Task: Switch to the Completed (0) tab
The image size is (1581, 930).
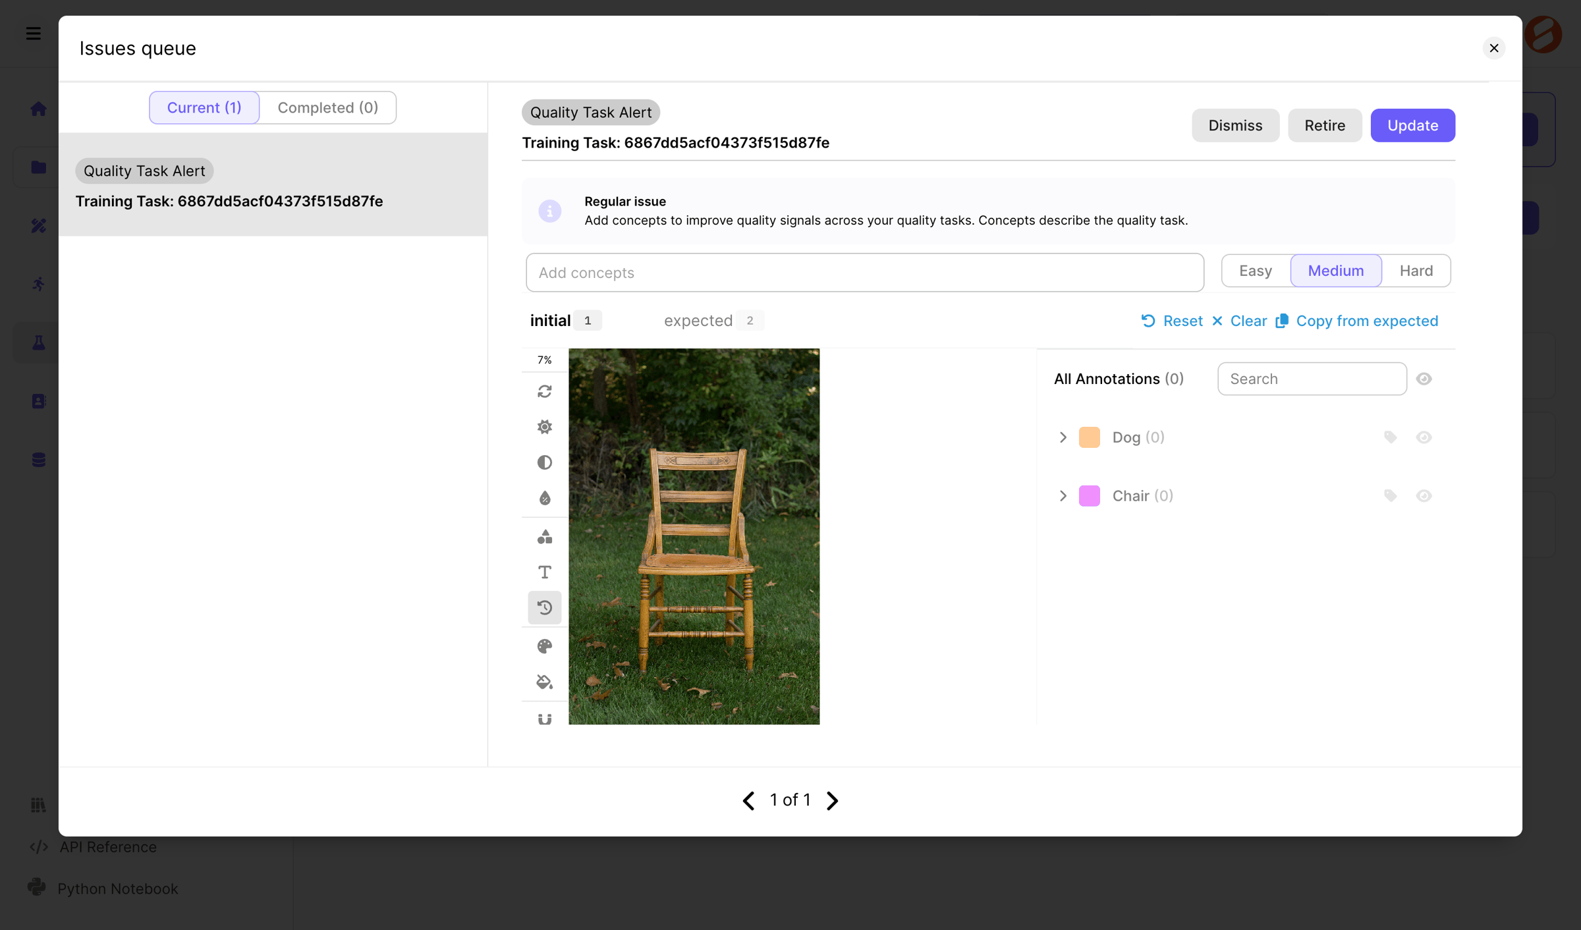Action: [327, 107]
